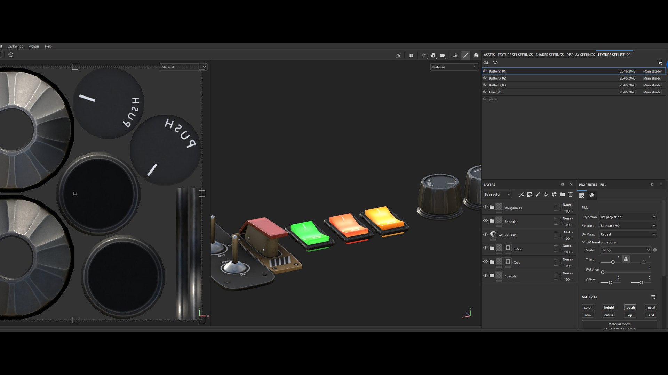Screen dimensions: 668x375
Task: Open the Python menu
Action: coord(33,46)
